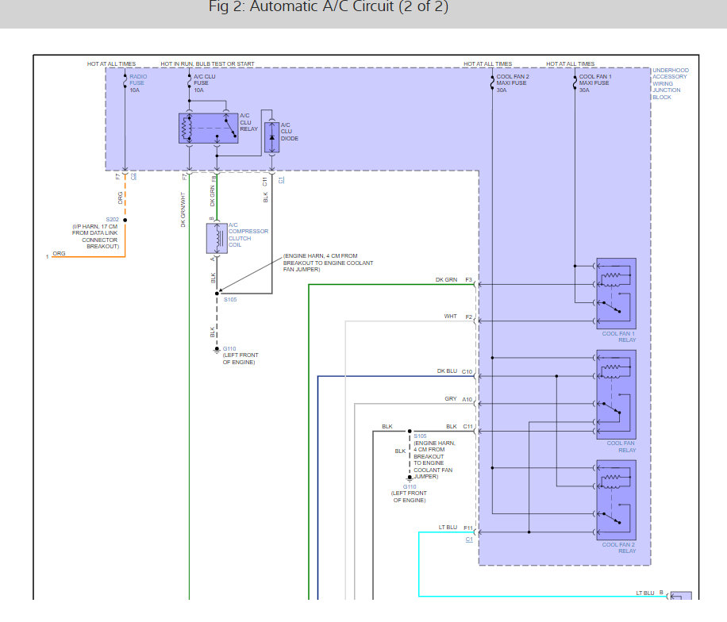Screen dimensions: 727x622
Task: Click horizontal 'ORG' label at wire end 1
Action: coord(59,254)
